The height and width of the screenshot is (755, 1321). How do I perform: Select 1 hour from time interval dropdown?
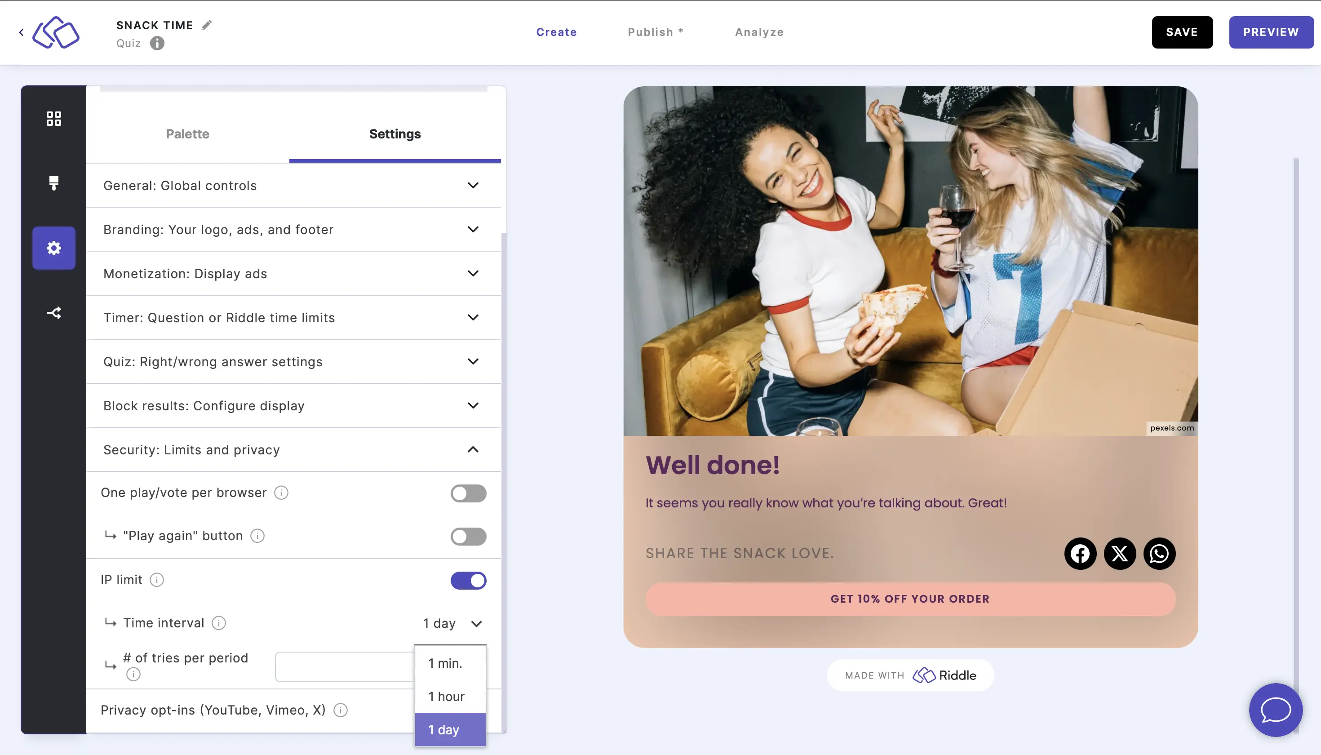point(446,696)
